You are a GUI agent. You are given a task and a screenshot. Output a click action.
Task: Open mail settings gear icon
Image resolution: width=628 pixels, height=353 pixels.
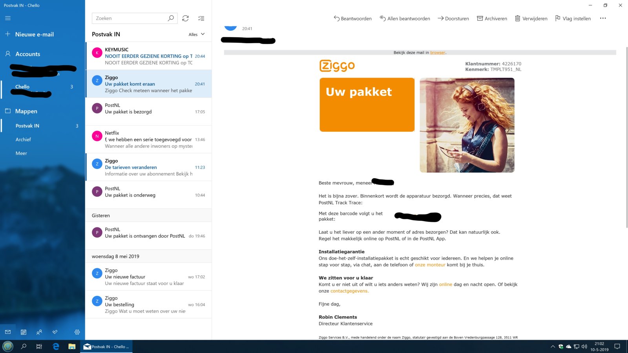[x=77, y=332]
